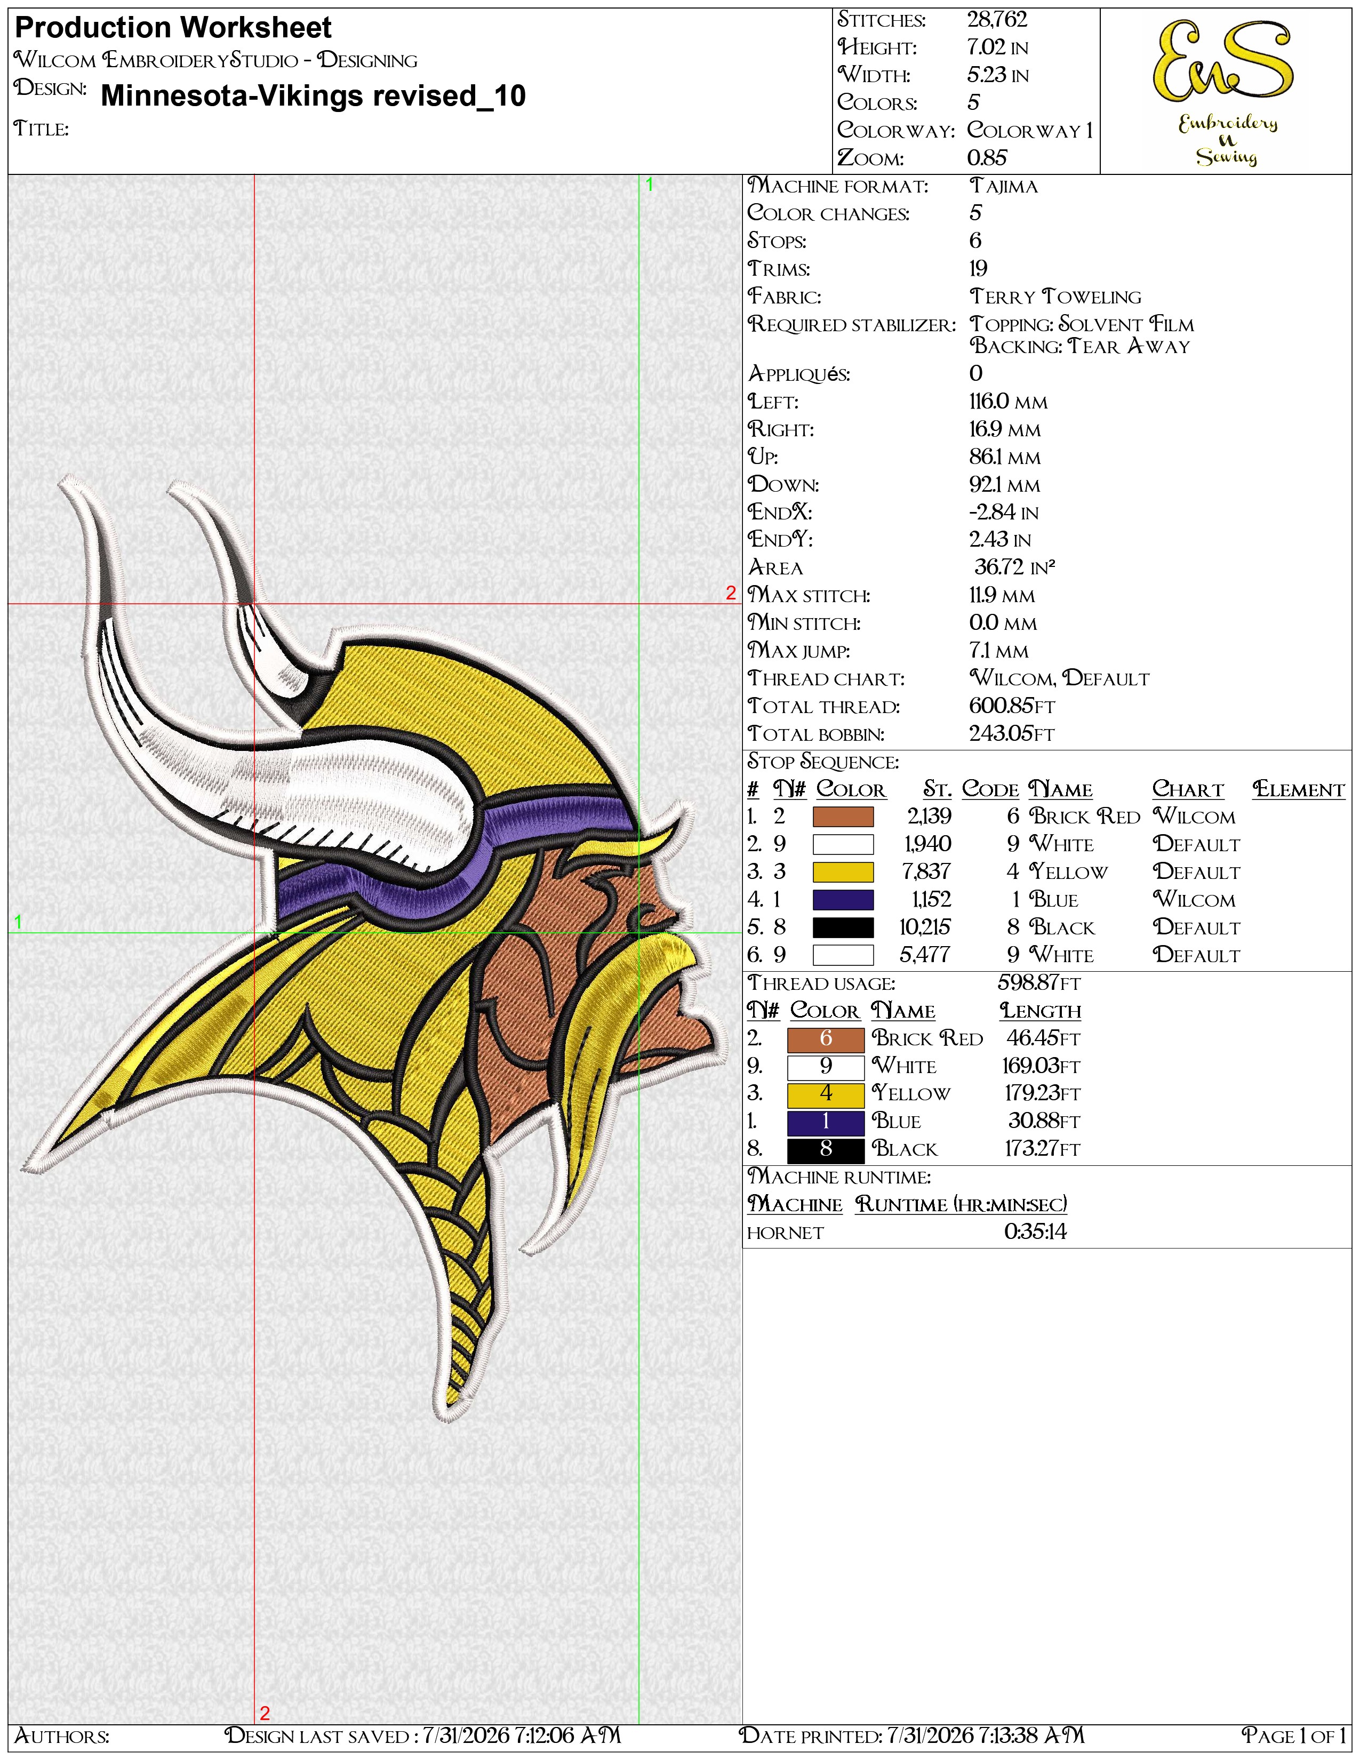1360x1760 pixels.
Task: Click total thread value 600.85ft
Action: pyautogui.click(x=1012, y=707)
